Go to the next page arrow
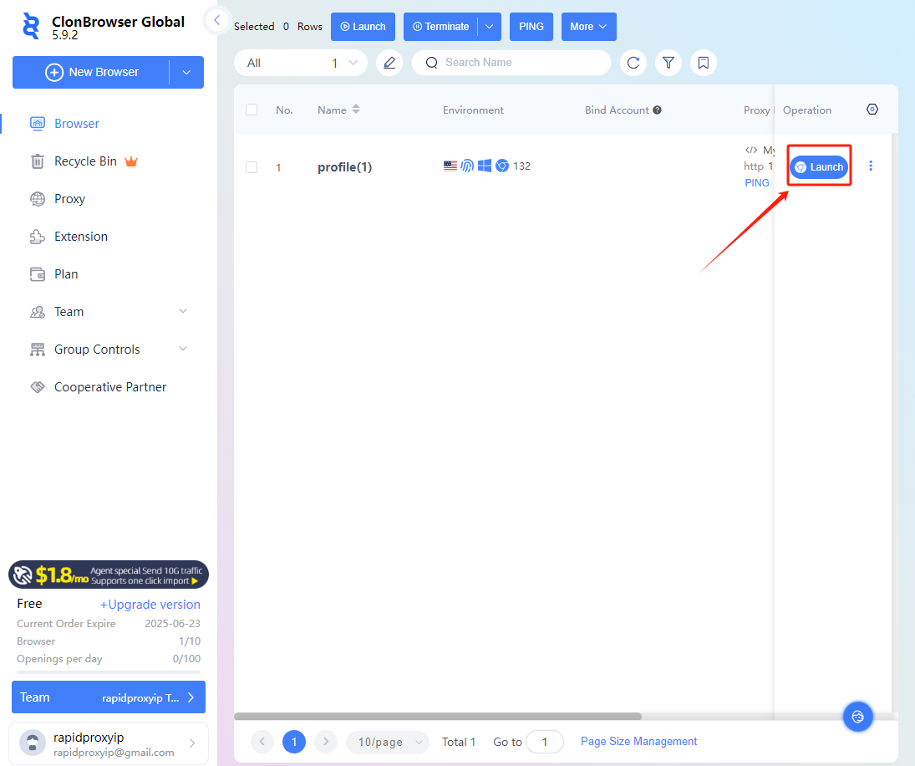 click(x=326, y=742)
